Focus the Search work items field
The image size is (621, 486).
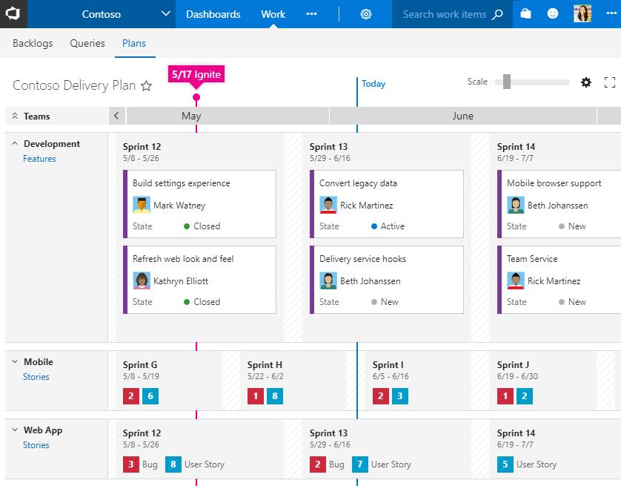click(x=445, y=14)
